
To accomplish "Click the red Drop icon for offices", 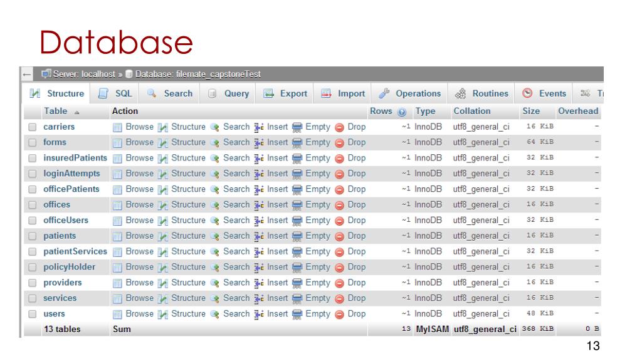I will pos(339,205).
